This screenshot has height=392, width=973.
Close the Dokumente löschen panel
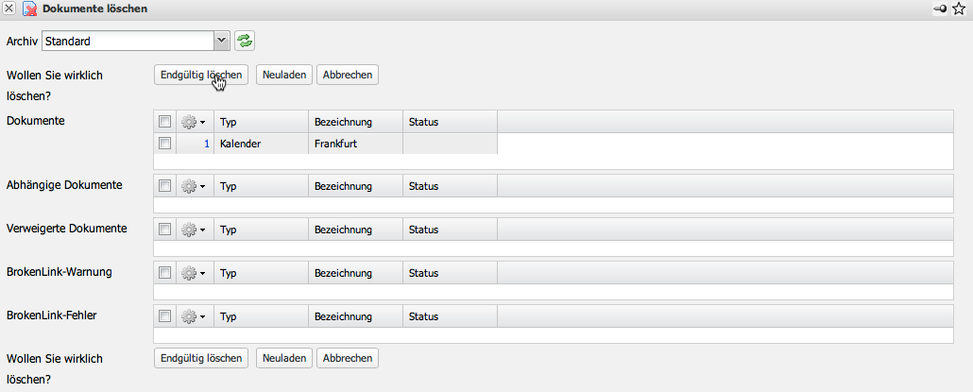click(x=9, y=9)
